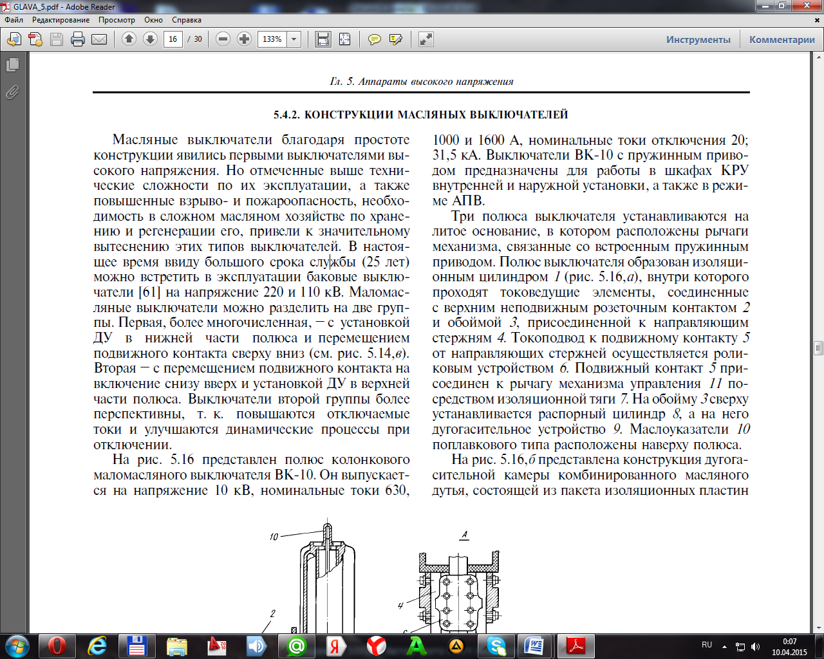824x659 pixels.
Task: Open Yandex Я taskbar icon
Action: (337, 646)
